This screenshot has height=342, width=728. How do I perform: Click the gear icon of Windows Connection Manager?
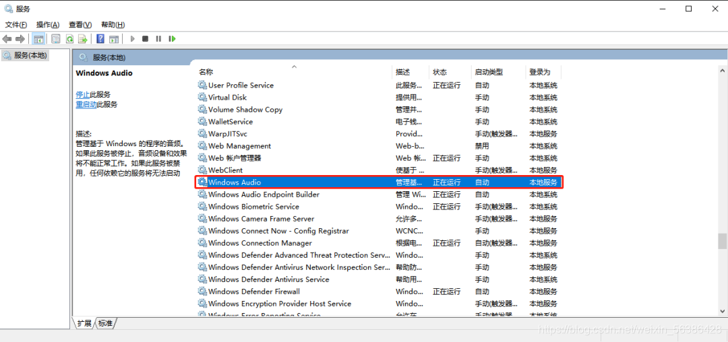pyautogui.click(x=202, y=243)
